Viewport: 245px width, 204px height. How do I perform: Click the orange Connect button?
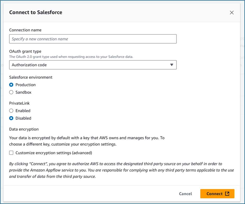[x=217, y=194]
